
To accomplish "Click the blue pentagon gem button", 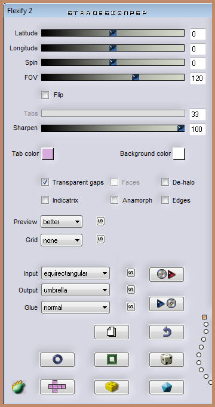I will [x=167, y=387].
